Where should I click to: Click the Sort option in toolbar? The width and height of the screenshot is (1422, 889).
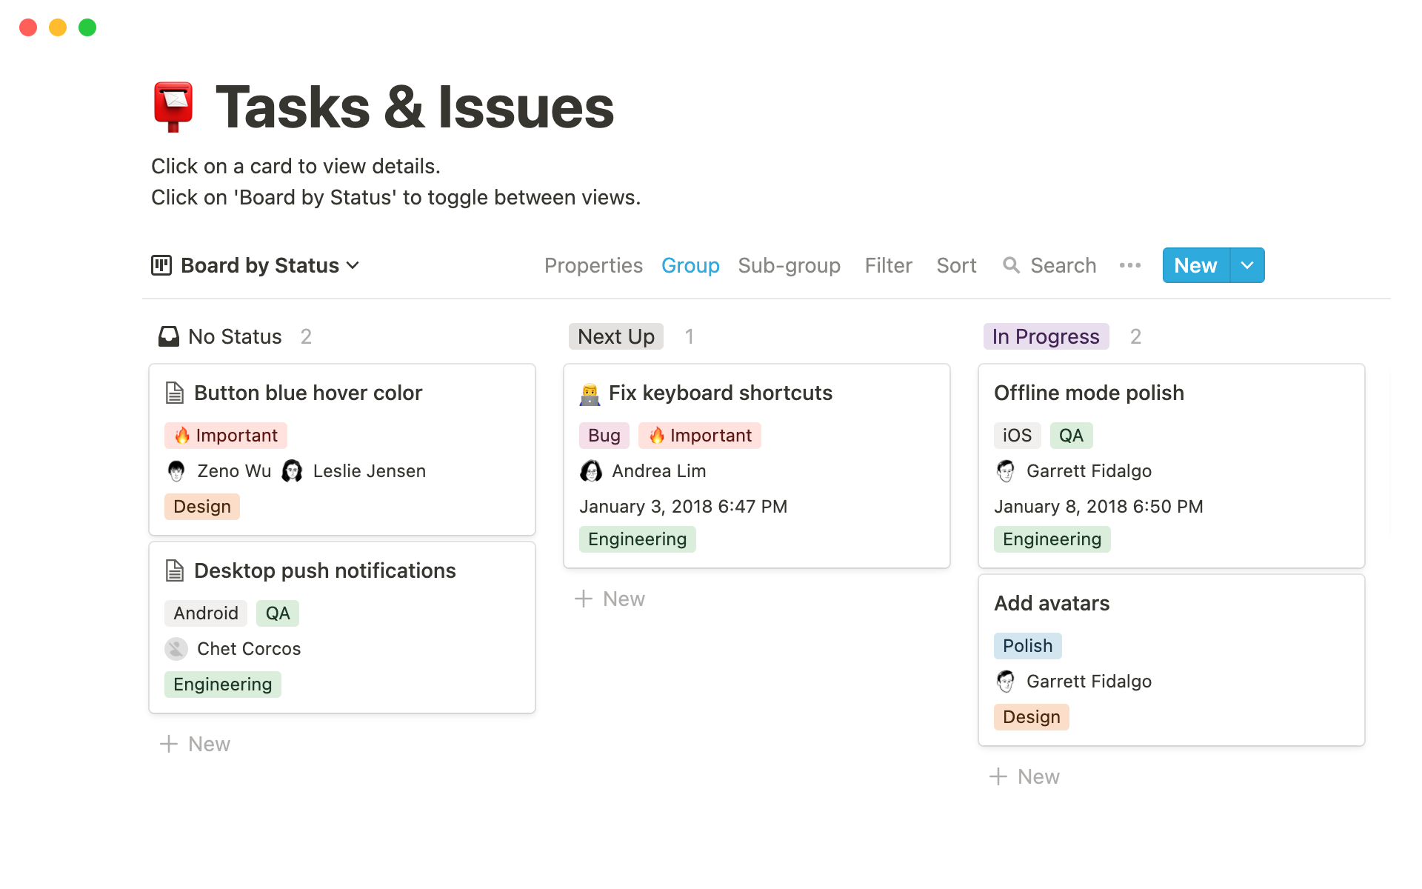tap(955, 265)
